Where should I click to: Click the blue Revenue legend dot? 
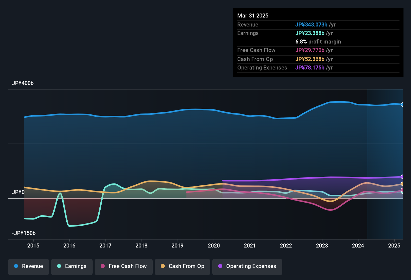(16, 266)
